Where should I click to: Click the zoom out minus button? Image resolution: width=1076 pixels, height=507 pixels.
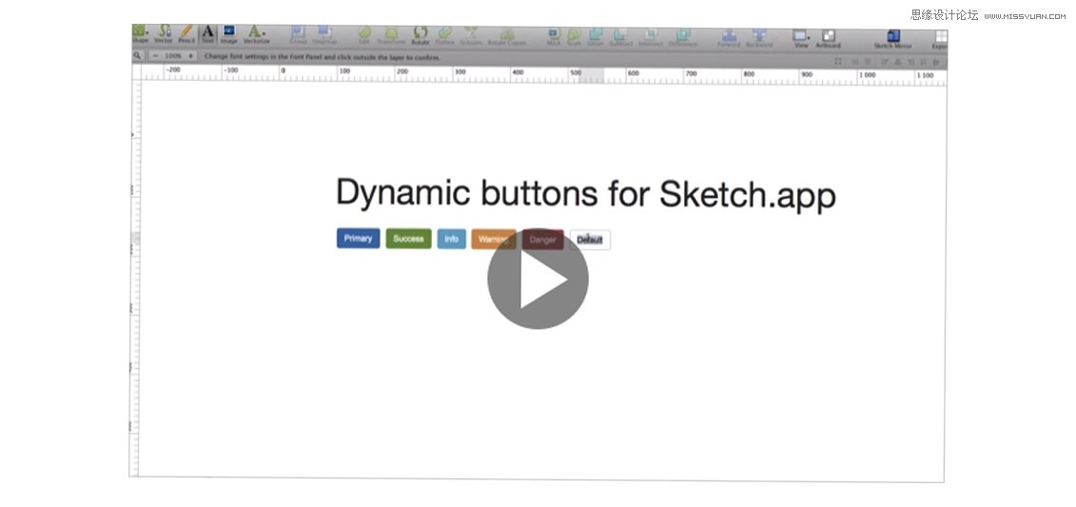click(155, 56)
